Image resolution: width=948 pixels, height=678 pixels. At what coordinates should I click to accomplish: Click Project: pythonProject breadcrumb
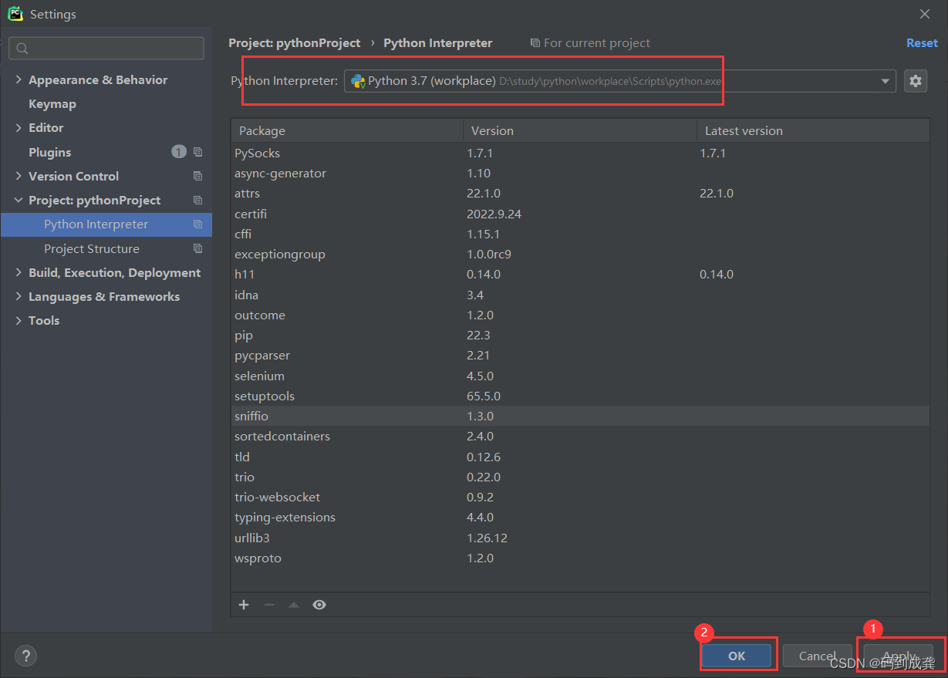click(x=295, y=43)
